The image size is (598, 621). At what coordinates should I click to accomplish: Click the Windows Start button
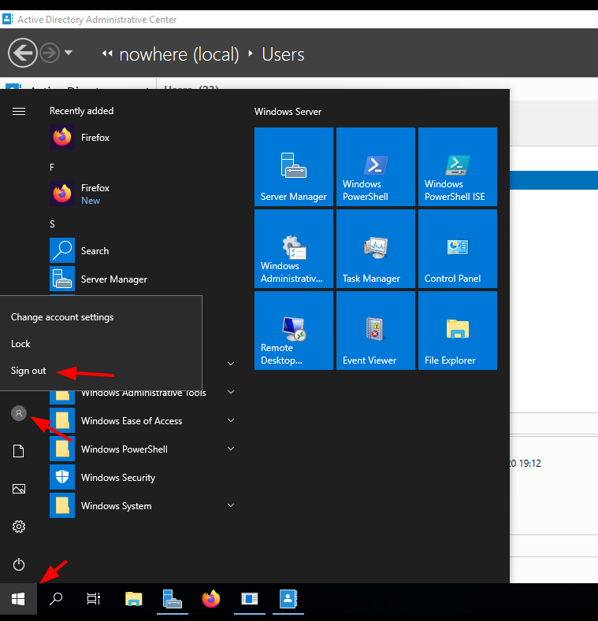(18, 599)
